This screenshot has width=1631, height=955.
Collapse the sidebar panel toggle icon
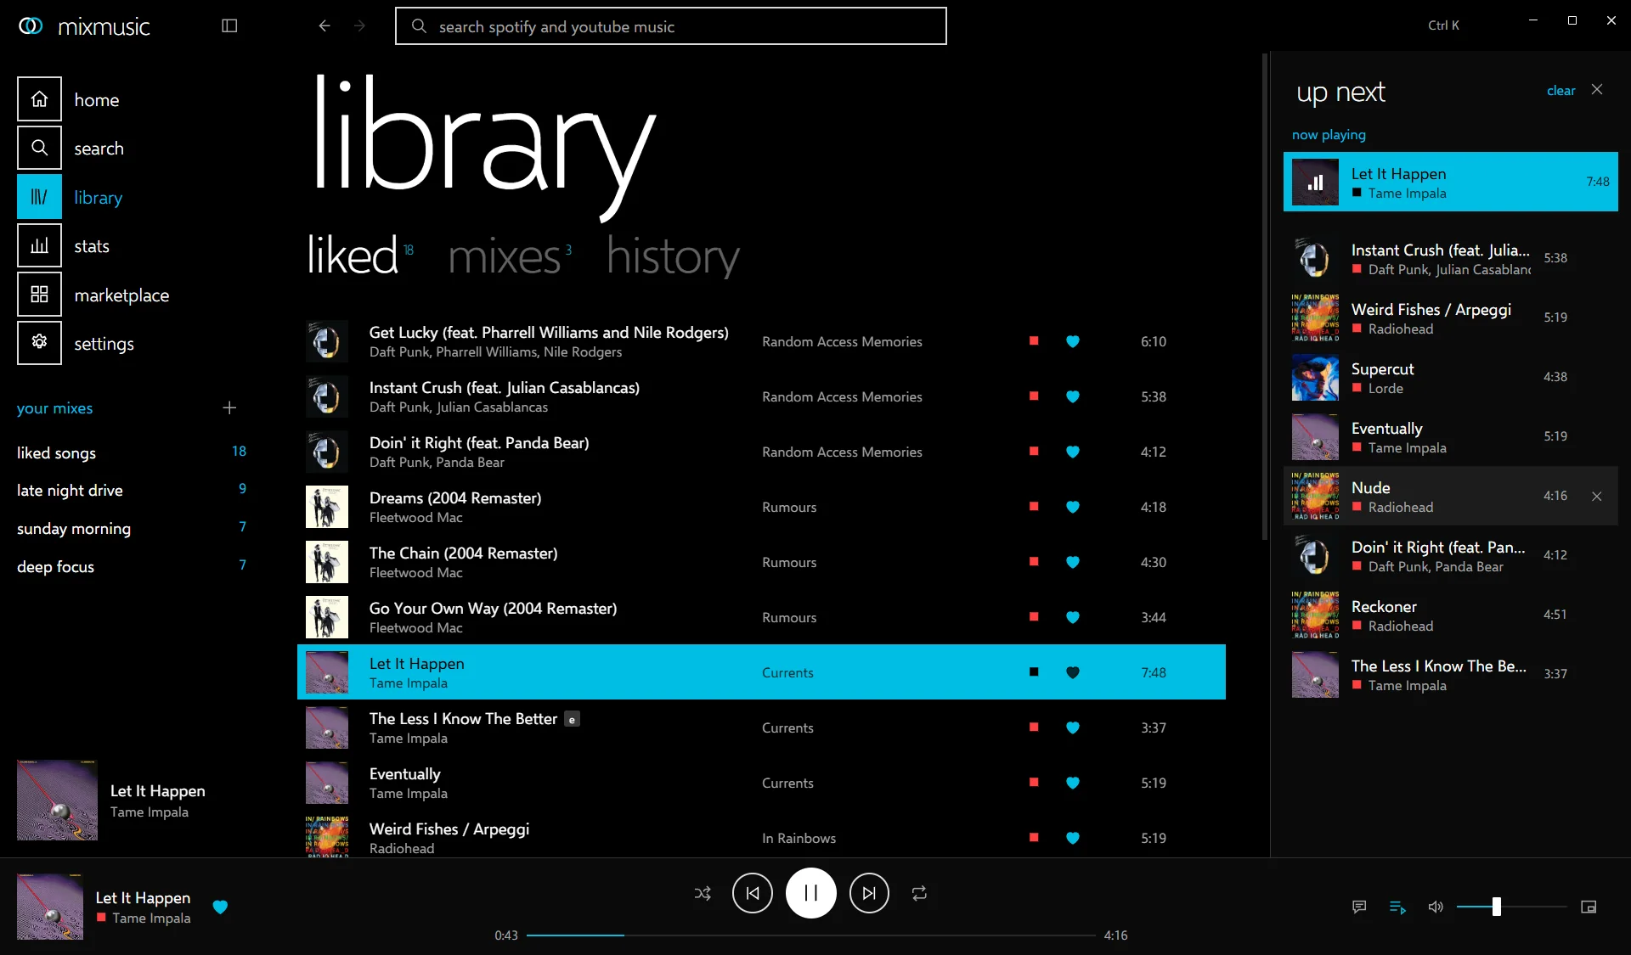[x=229, y=25]
